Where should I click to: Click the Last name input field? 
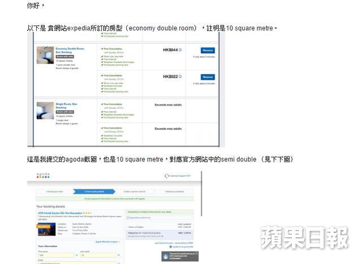98,255
